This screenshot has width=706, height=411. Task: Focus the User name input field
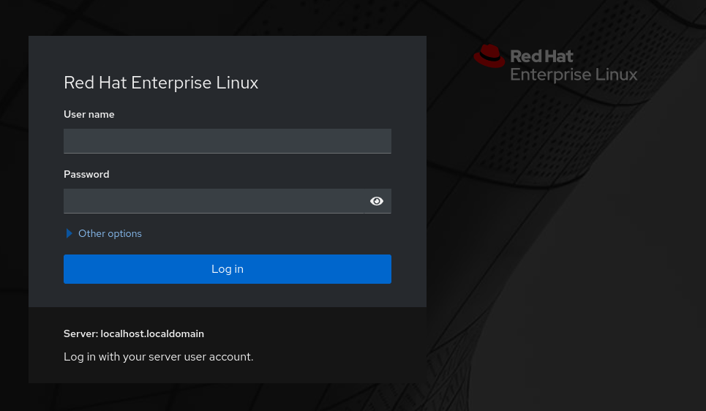[x=227, y=140]
